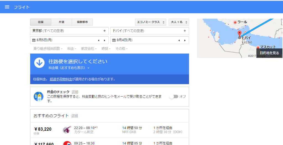Image resolution: width=283 pixels, height=145 pixels.
Task: Change the 料金順 sort order dropdown
Action: point(69,68)
